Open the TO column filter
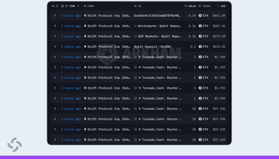279x159 pixels. [x=135, y=6]
